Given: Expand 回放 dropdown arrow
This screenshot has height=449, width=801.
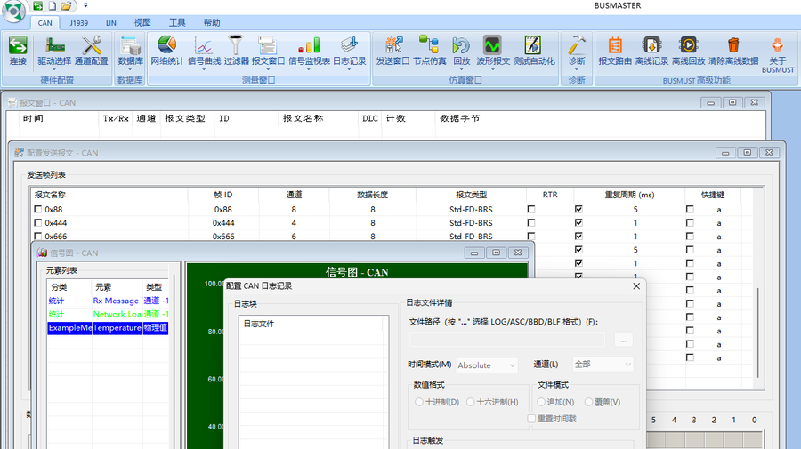Looking at the screenshot, I should point(461,68).
